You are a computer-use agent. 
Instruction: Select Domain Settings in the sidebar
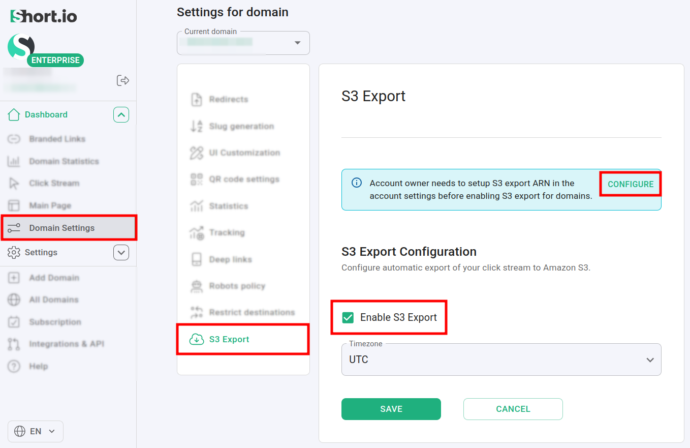point(62,228)
